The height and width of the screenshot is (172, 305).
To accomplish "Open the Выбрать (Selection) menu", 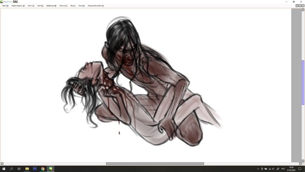I will point(51,6).
